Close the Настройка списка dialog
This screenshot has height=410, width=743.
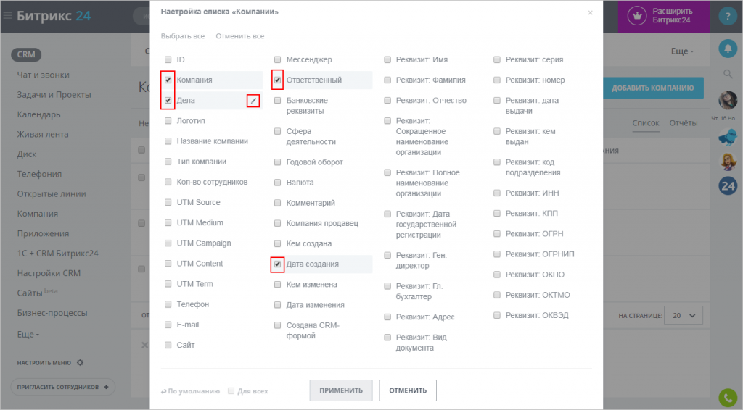coord(590,12)
